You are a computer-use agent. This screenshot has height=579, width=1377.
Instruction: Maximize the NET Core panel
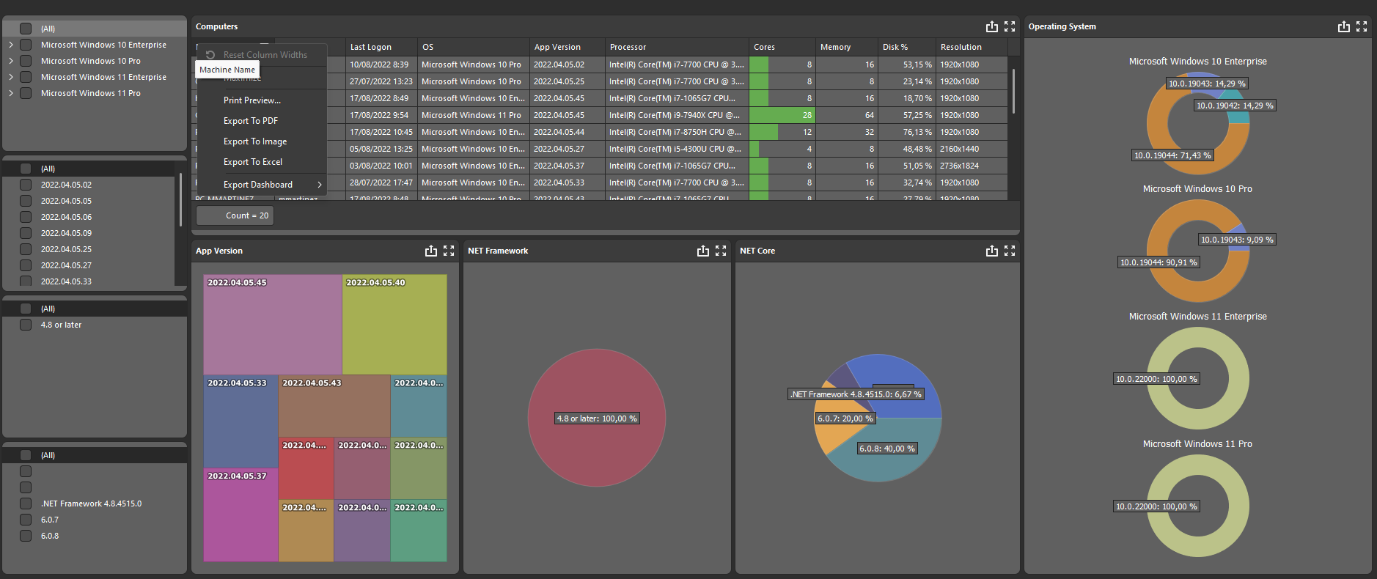click(x=1010, y=251)
